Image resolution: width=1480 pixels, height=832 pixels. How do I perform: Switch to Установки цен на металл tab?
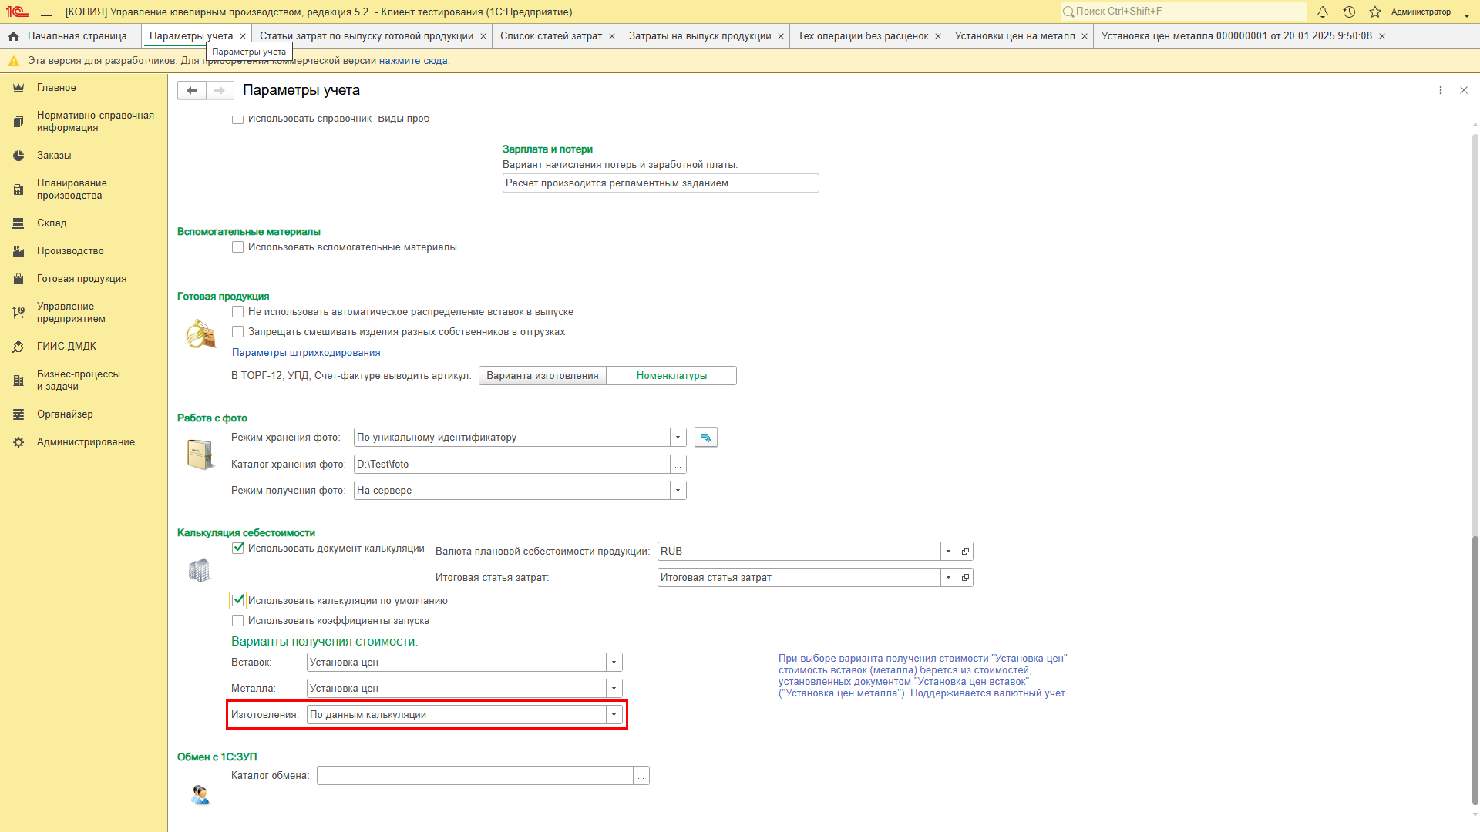[x=1014, y=36]
